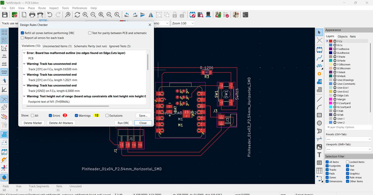Open the Scripting Console icon

pos(245,15)
